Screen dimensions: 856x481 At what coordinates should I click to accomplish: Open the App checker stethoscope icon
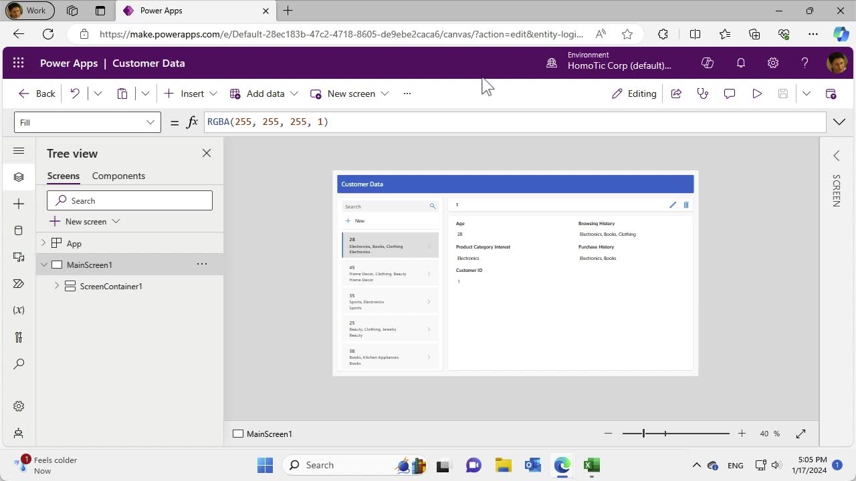[702, 94]
